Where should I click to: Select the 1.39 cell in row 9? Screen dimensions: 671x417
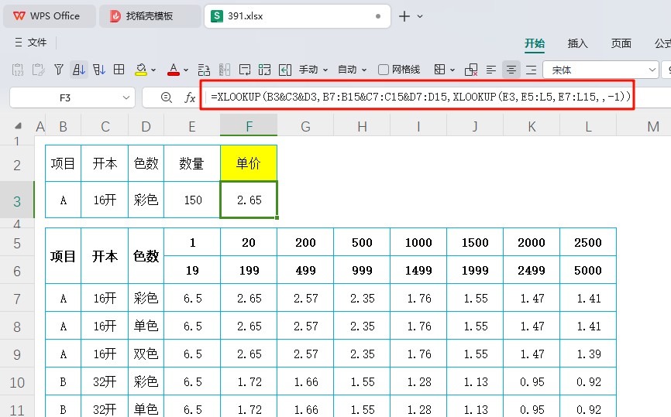tap(588, 354)
